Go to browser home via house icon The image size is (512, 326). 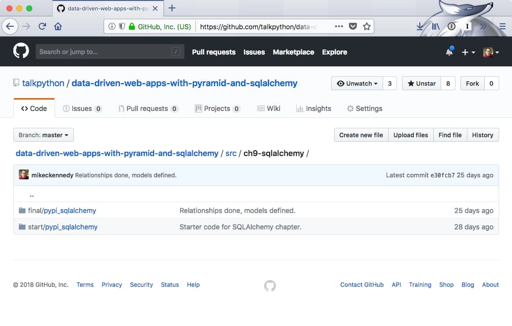coord(58,26)
